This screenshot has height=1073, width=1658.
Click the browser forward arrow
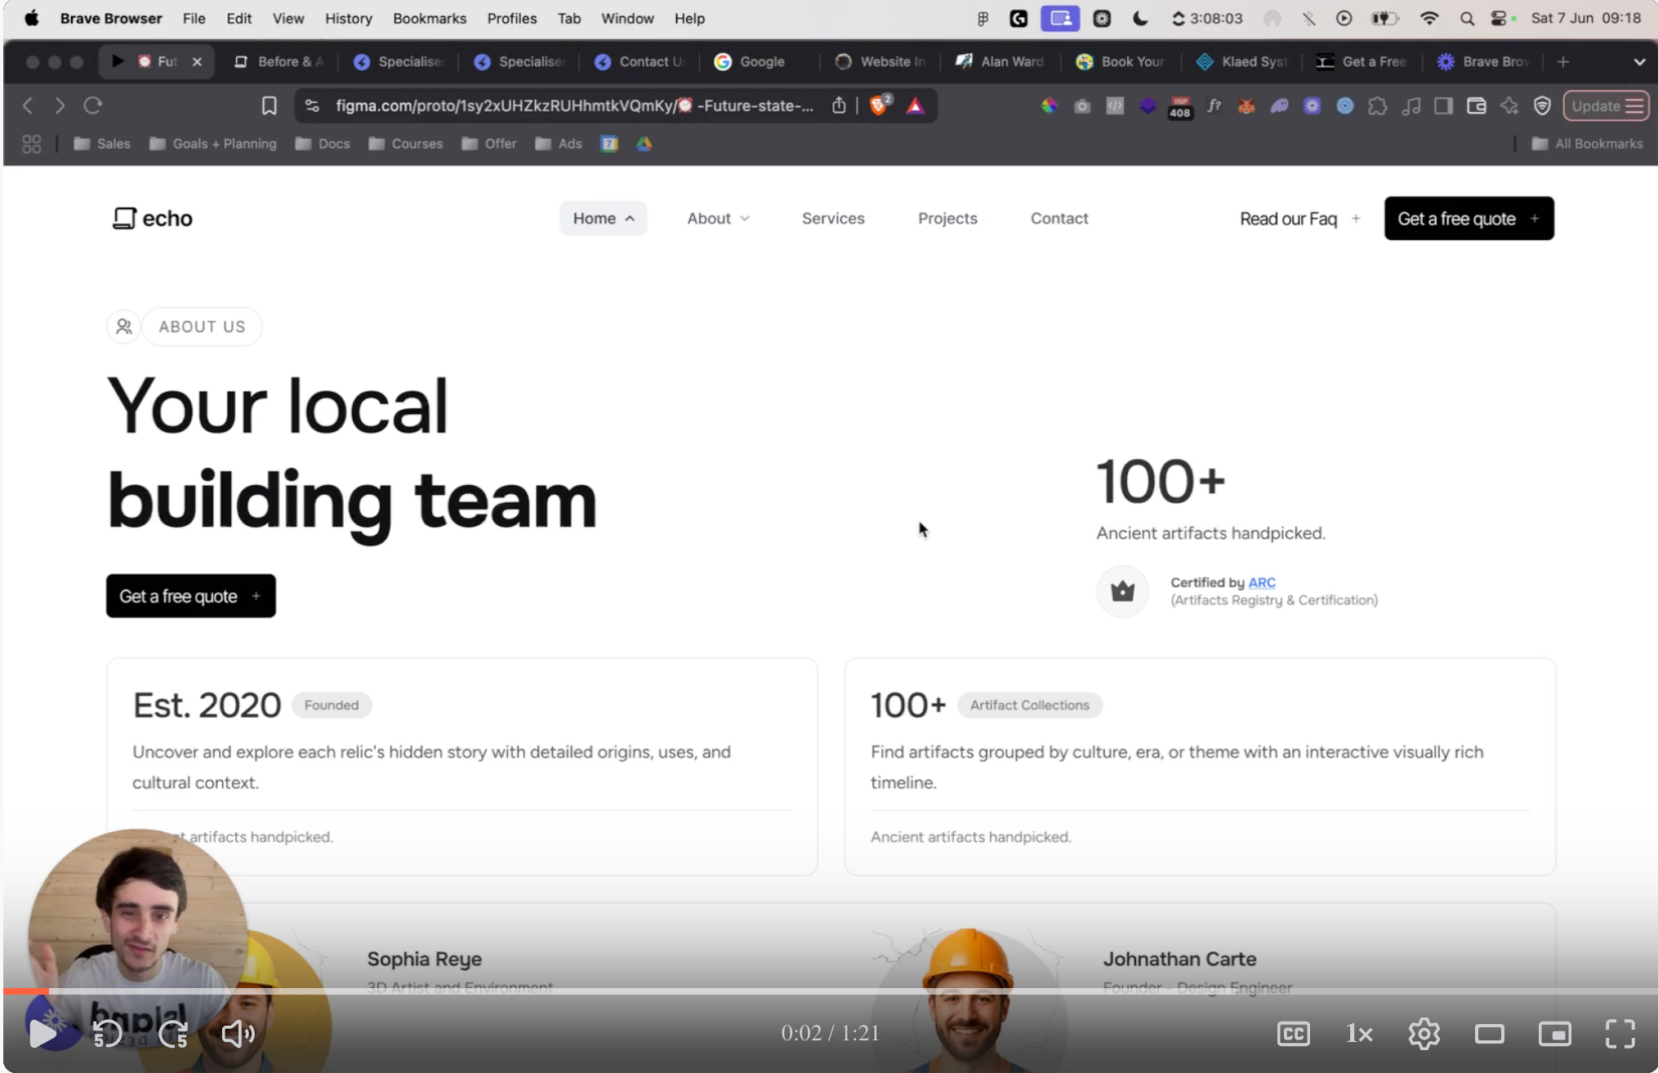coord(60,105)
